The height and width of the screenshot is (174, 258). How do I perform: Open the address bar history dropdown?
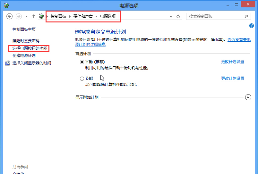[x=171, y=16]
